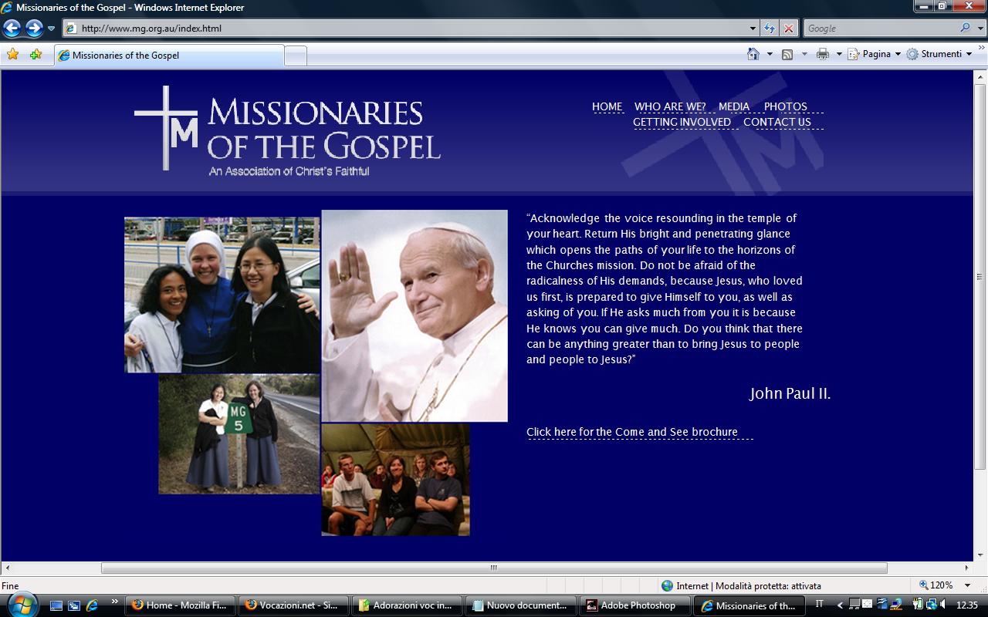Click the Pope John Paul II photo
The image size is (988, 617).
(x=414, y=316)
